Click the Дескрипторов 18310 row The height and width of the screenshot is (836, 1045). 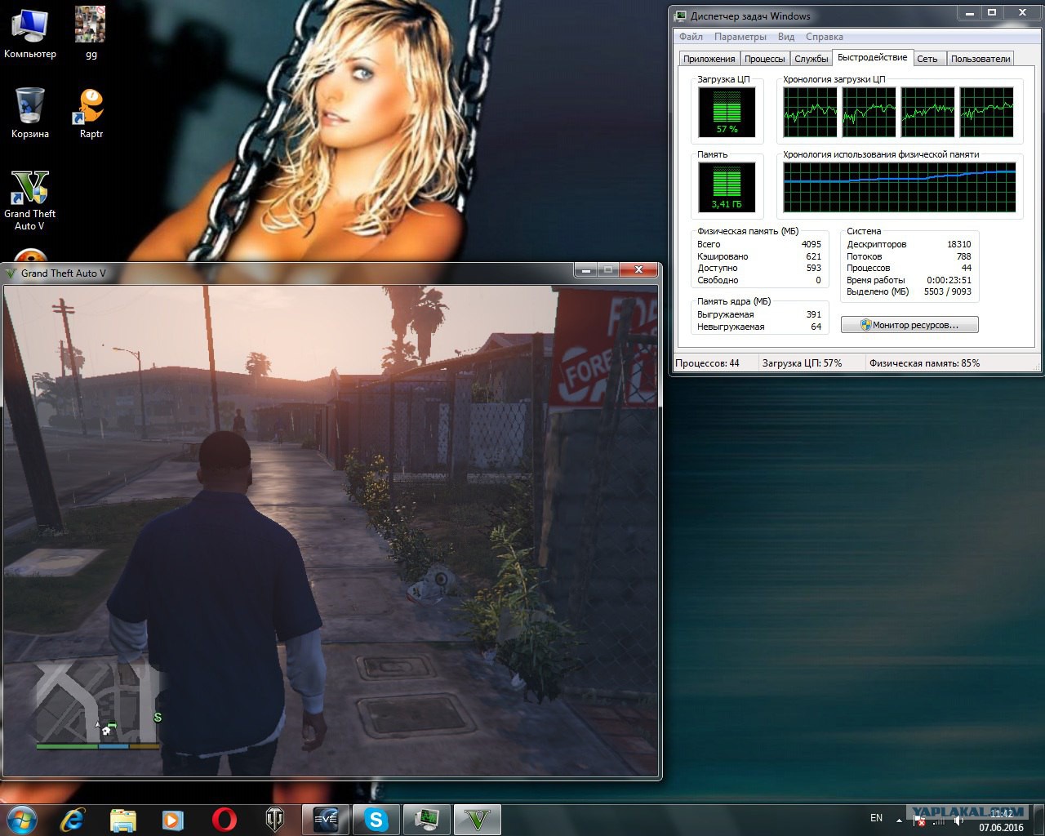point(909,244)
